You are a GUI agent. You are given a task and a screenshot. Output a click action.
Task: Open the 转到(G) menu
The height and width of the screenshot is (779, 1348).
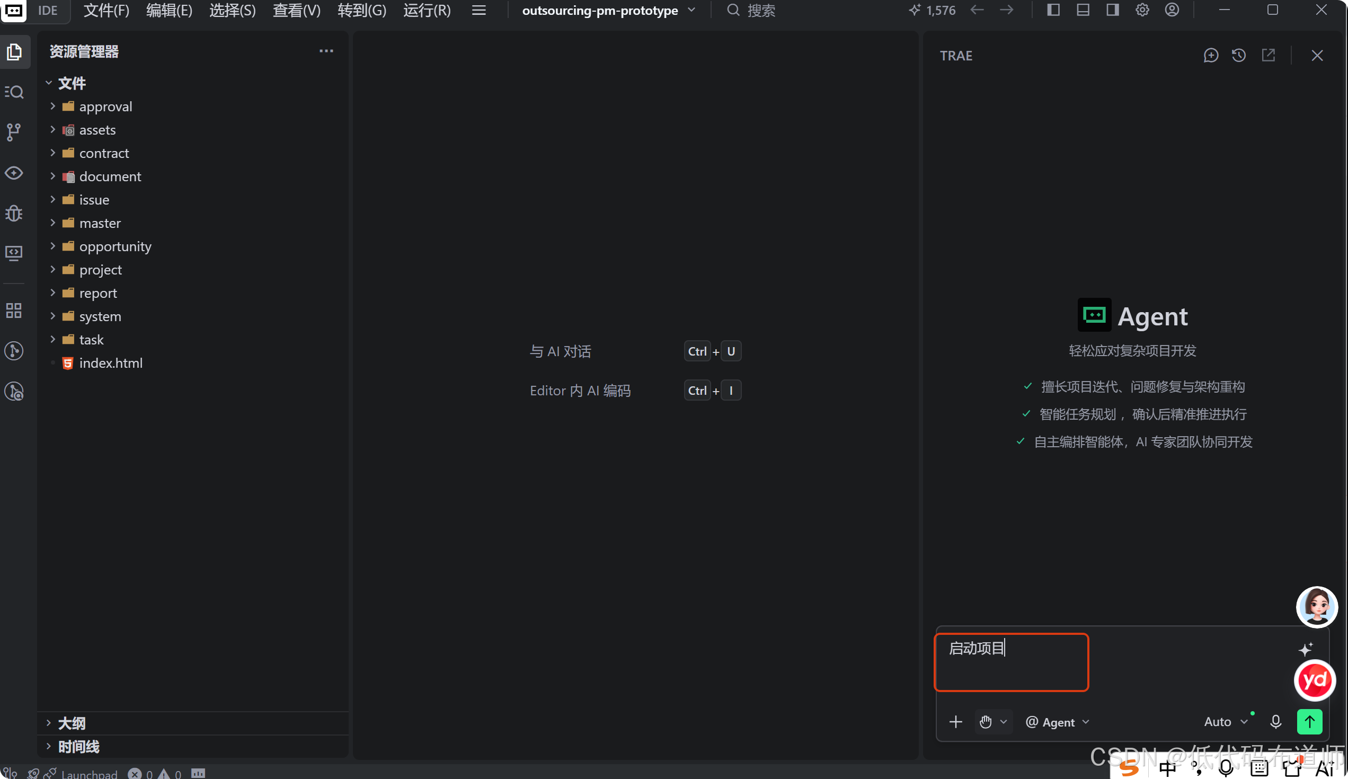(361, 10)
